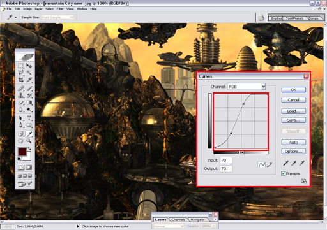Choose Full Screen Mode
327x230 pixels.
30,176
